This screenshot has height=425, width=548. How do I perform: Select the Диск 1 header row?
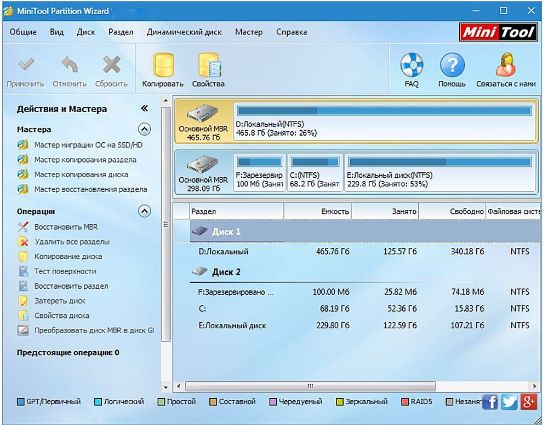click(365, 232)
